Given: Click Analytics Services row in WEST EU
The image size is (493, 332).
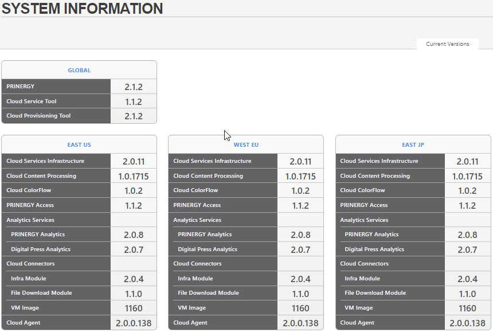Looking at the screenshot, I should click(x=246, y=220).
